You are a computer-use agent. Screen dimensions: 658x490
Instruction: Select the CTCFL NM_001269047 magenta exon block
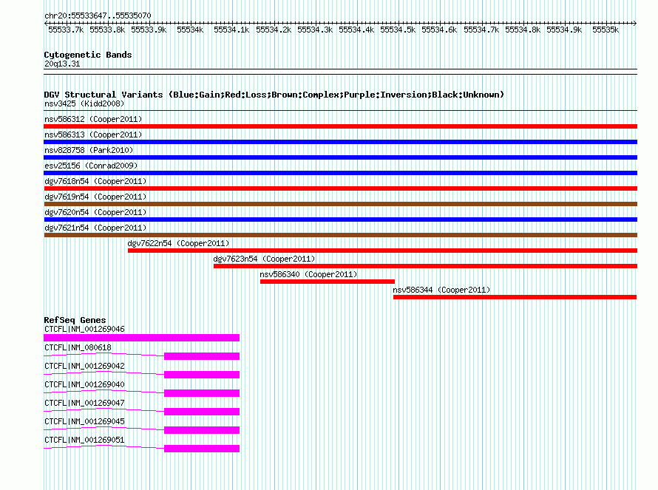pyautogui.click(x=202, y=412)
